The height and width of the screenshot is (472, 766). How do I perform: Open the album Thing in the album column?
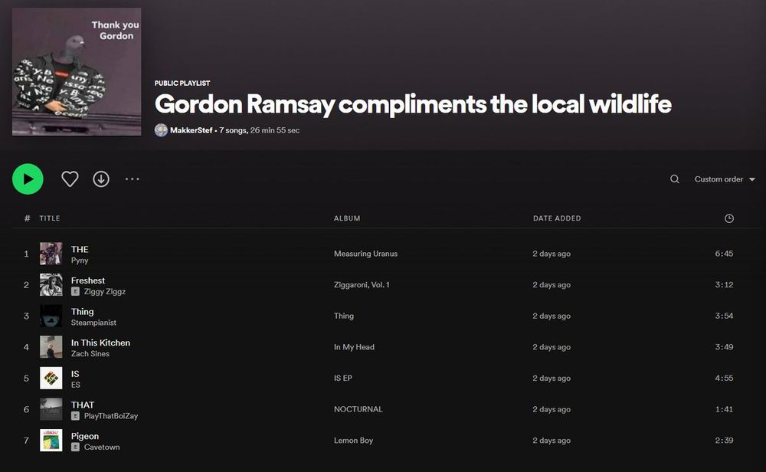click(344, 316)
